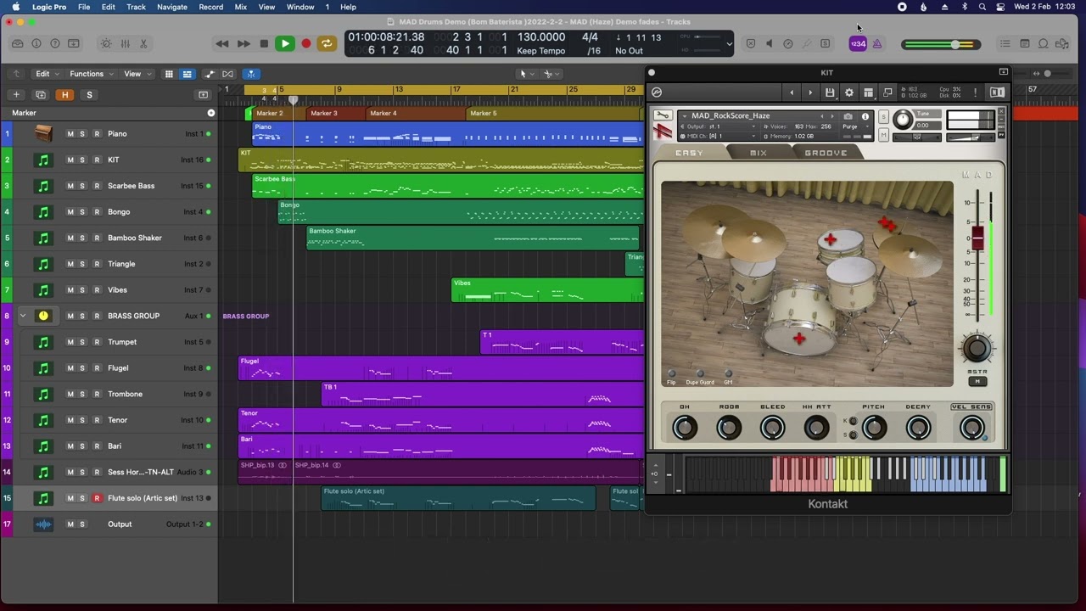
Task: Start playback with green Play button
Action: [285, 43]
